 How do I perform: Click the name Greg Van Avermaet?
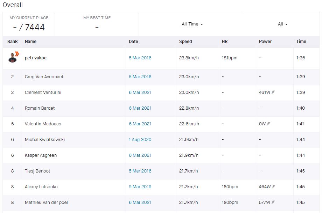(44, 77)
